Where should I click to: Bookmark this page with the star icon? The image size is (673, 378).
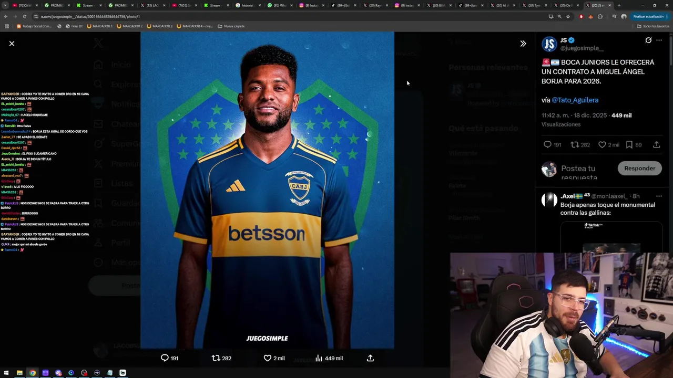tap(568, 16)
